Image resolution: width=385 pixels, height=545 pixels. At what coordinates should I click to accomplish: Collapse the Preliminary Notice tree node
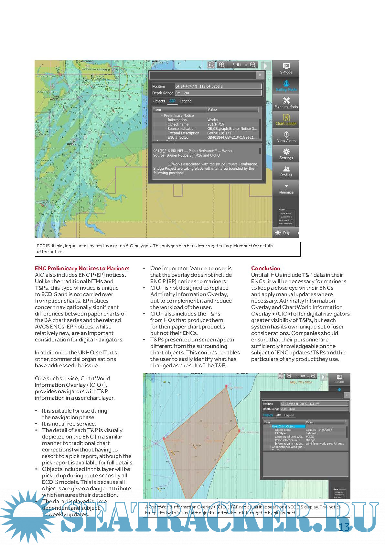[162, 116]
